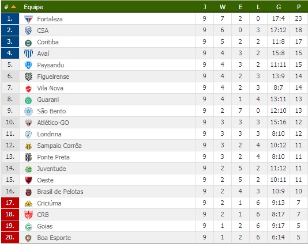The width and height of the screenshot is (308, 244).
Task: Sort standings by P points column
Action: coord(299,7)
